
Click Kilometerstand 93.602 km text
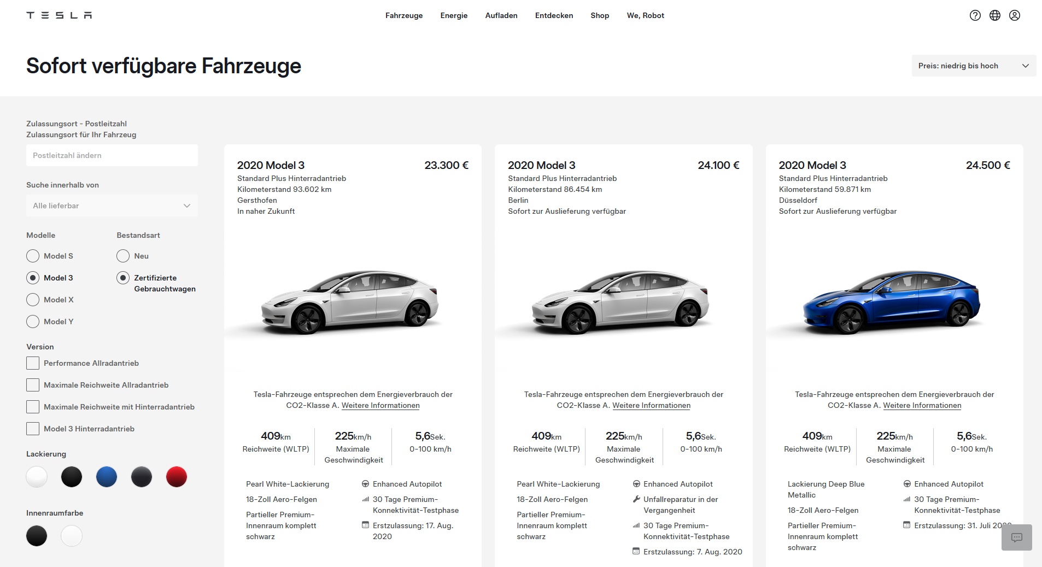pos(284,189)
